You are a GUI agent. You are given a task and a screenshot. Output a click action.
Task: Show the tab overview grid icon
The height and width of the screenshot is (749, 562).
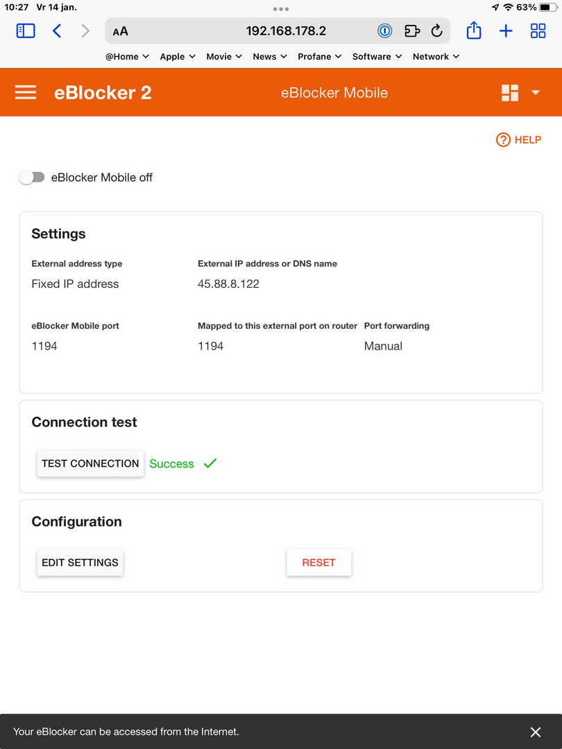tap(538, 31)
